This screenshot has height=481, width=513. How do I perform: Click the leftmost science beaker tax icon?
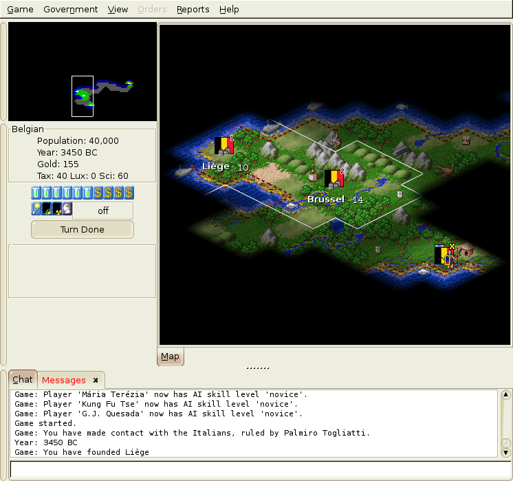click(36, 193)
